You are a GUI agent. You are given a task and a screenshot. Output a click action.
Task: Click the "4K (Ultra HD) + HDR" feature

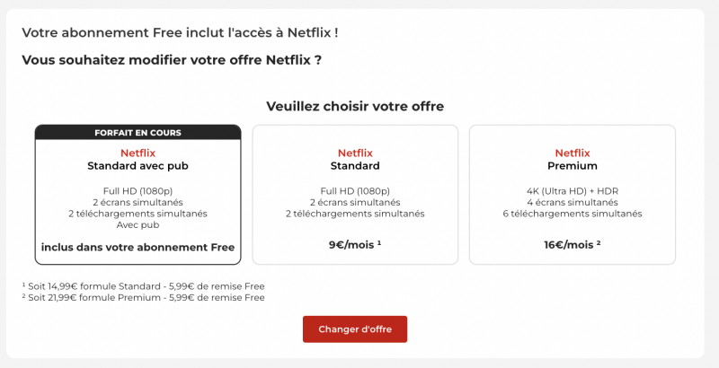tap(573, 190)
